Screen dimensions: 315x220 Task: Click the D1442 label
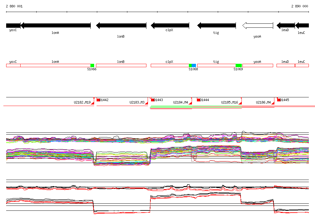[x=104, y=100]
